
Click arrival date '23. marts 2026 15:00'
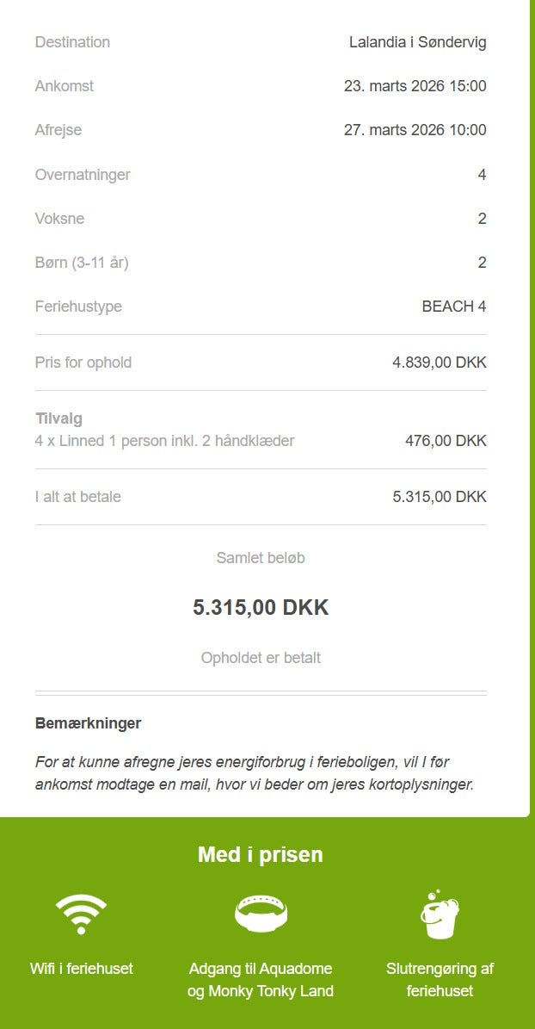click(x=415, y=86)
